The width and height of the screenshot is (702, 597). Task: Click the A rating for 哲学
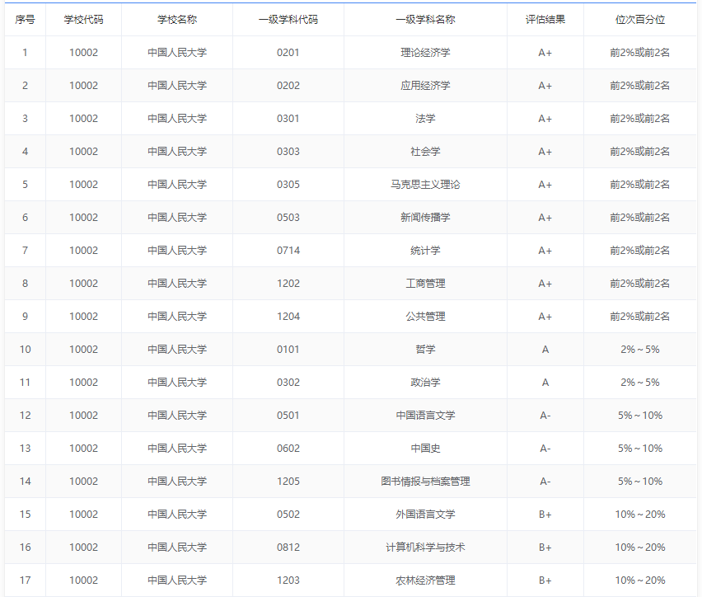(545, 349)
